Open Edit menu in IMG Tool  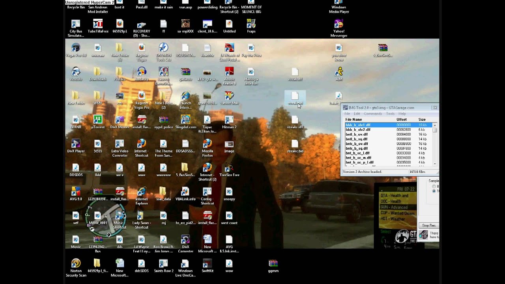click(357, 114)
